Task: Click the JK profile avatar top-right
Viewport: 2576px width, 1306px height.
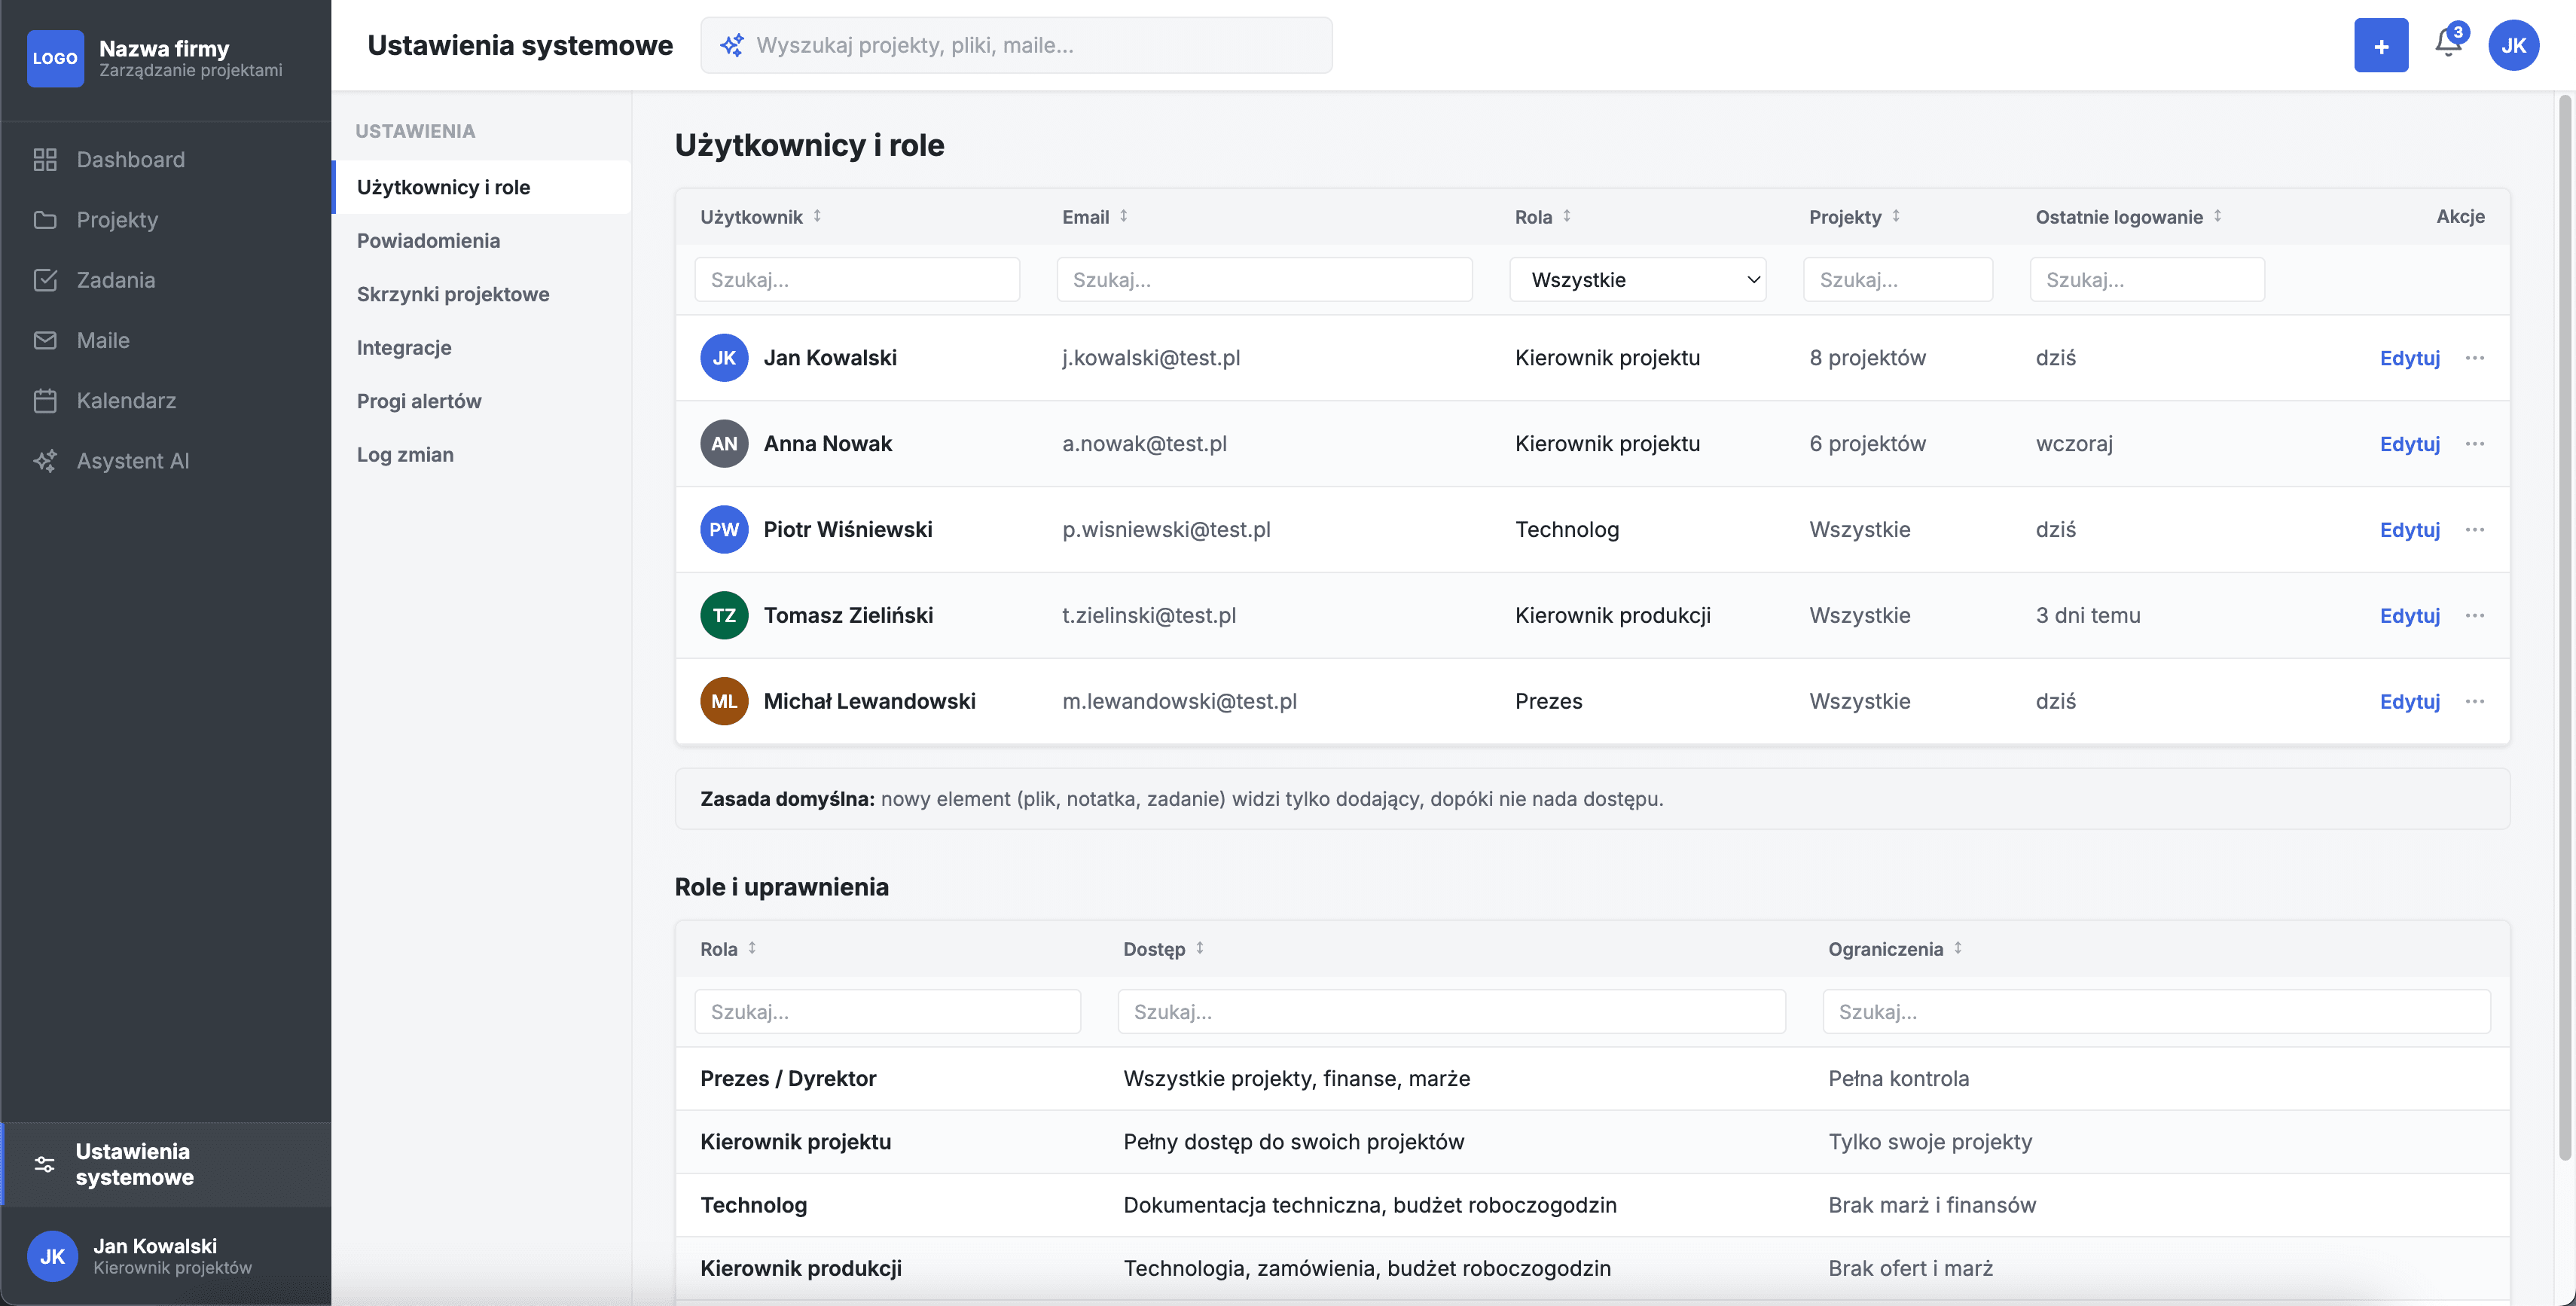Action: pos(2513,45)
